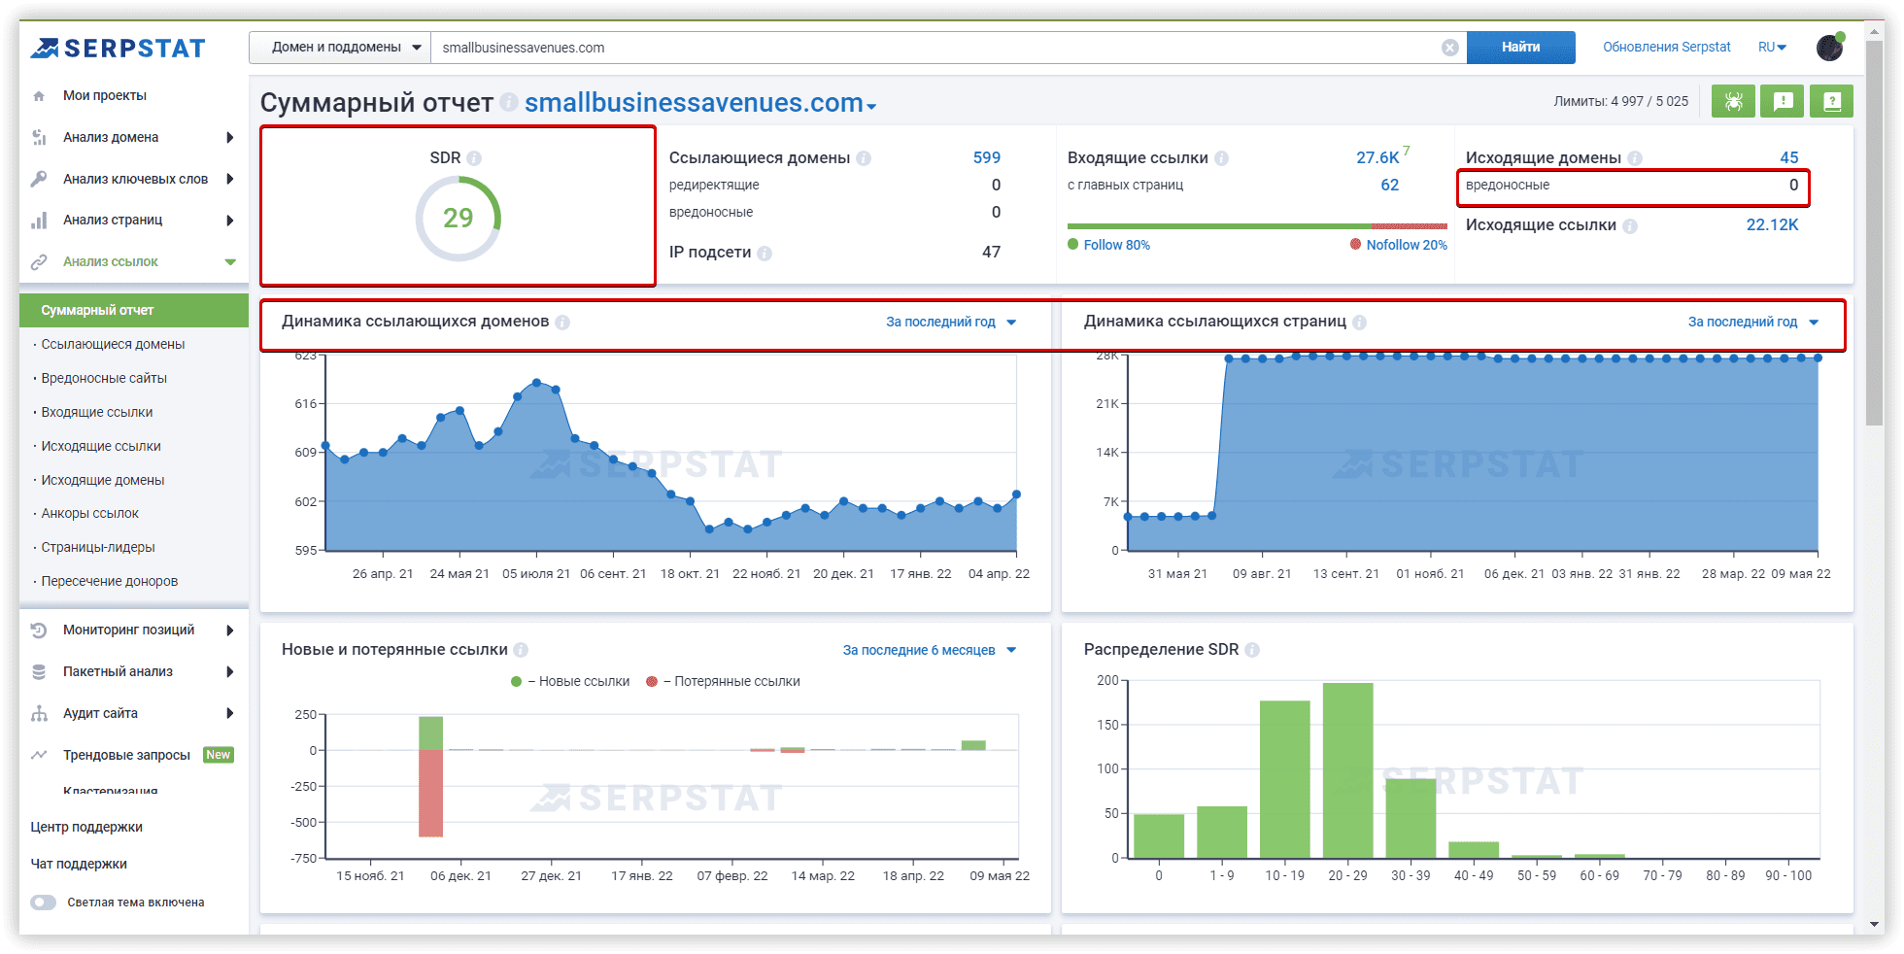Open За последние 6 месяцев dropdown
1904x954 pixels.
(x=930, y=650)
